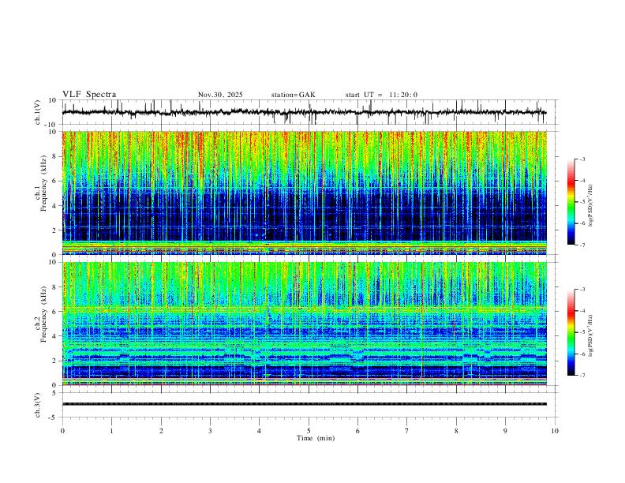
Task: Click the upper 'log(PSD)(V²/Hz)' colorbar label
Action: (591, 206)
